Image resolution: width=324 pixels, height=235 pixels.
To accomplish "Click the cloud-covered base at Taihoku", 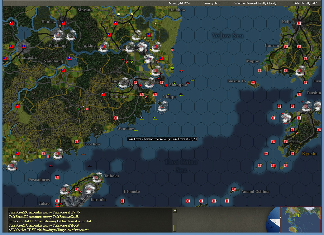I will pos(97,178).
